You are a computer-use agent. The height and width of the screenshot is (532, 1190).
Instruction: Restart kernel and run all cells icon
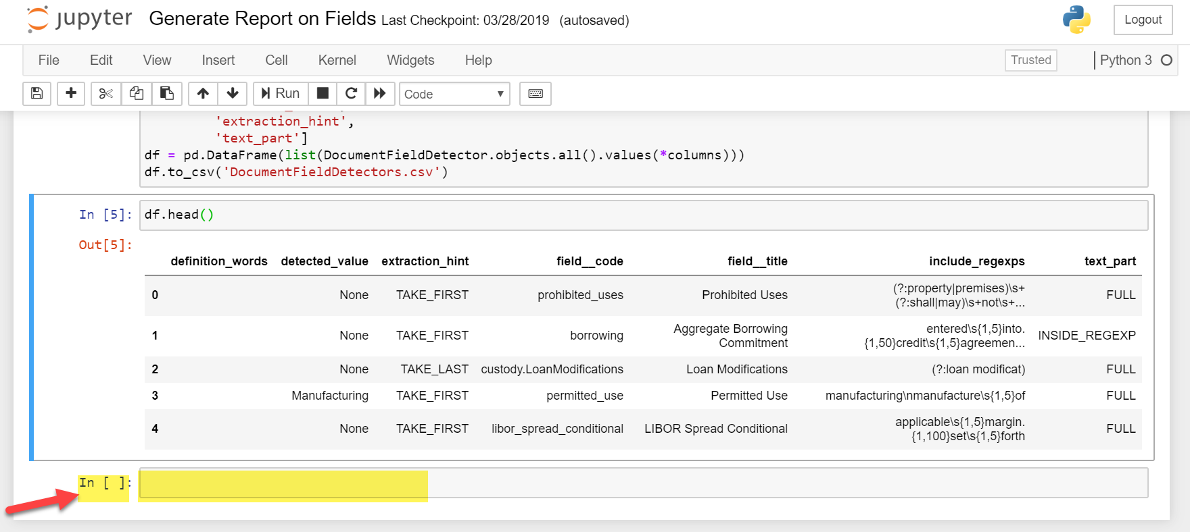pos(380,93)
